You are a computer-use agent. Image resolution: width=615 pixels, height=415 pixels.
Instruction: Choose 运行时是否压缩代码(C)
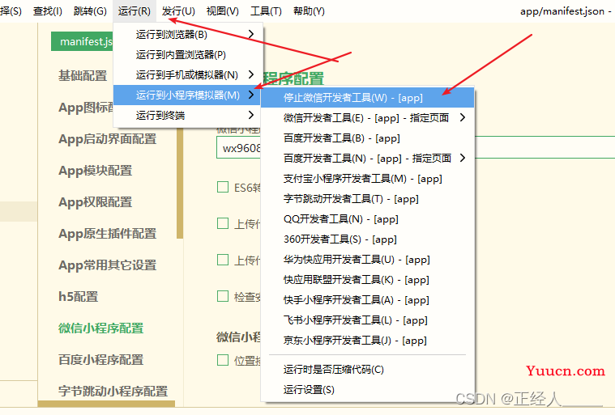coord(367,369)
